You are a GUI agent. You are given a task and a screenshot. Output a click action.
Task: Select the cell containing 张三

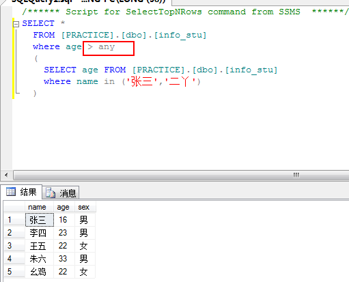click(x=40, y=220)
